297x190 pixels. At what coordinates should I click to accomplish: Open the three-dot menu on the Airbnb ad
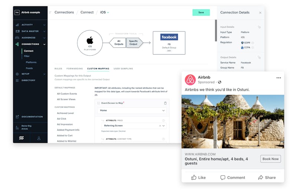(x=279, y=78)
